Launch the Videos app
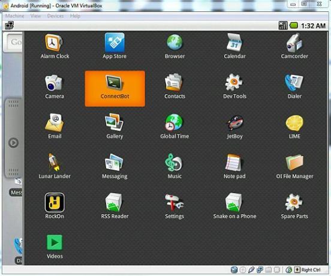Viewport: 331px width, 276px height. [x=55, y=247]
